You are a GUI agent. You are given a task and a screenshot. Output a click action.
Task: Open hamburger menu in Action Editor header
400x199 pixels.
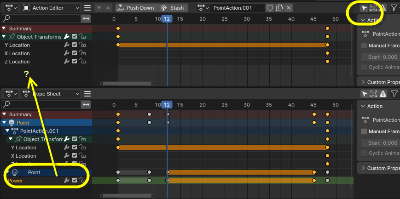[87, 8]
